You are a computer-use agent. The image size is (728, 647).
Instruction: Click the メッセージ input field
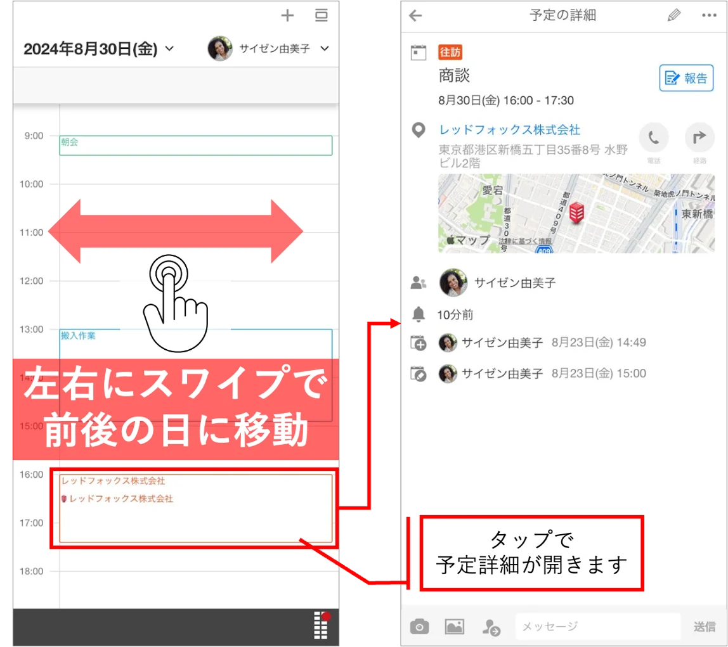coord(598,627)
